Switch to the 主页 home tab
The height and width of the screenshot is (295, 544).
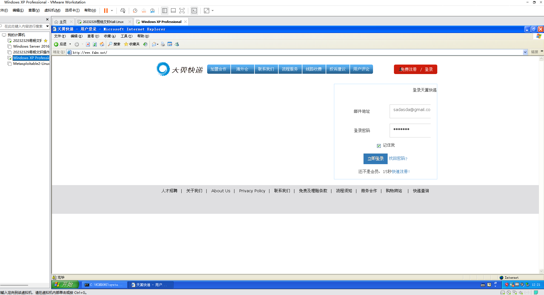click(x=63, y=22)
